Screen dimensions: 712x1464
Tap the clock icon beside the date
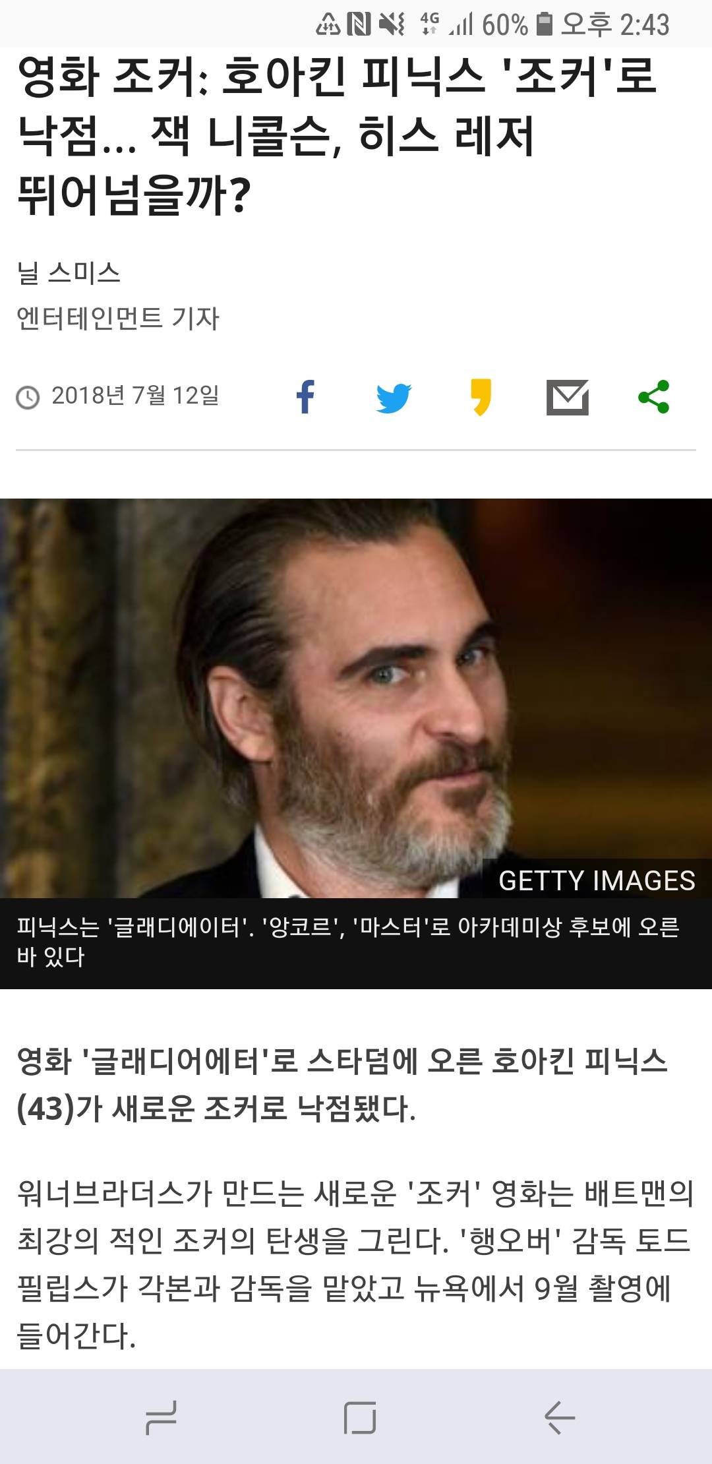tap(28, 397)
